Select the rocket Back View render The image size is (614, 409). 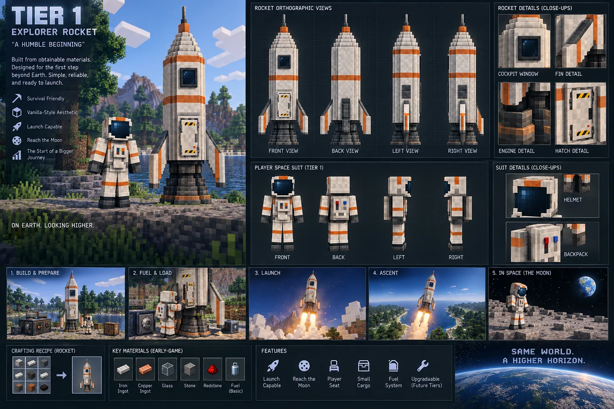345,80
